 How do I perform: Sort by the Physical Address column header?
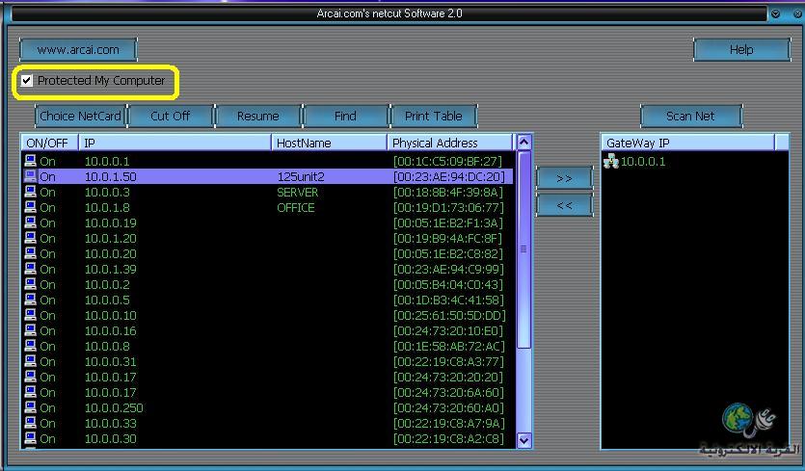click(449, 143)
